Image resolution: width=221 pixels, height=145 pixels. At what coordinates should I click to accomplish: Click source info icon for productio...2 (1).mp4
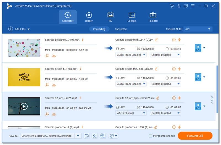point(82,127)
